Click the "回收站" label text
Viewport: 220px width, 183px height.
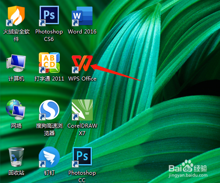coord(16,173)
